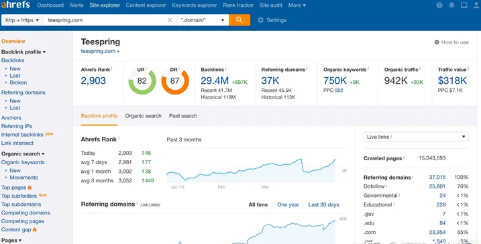481x244 pixels.
Task: Open the How to use help link
Action: [x=451, y=42]
